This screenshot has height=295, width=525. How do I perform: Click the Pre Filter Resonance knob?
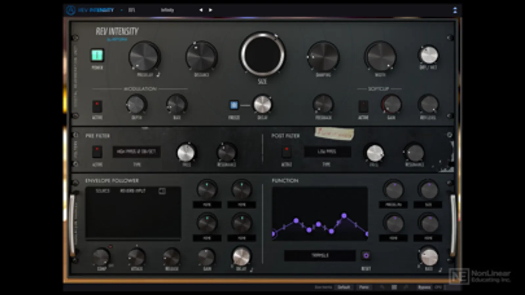(x=227, y=153)
